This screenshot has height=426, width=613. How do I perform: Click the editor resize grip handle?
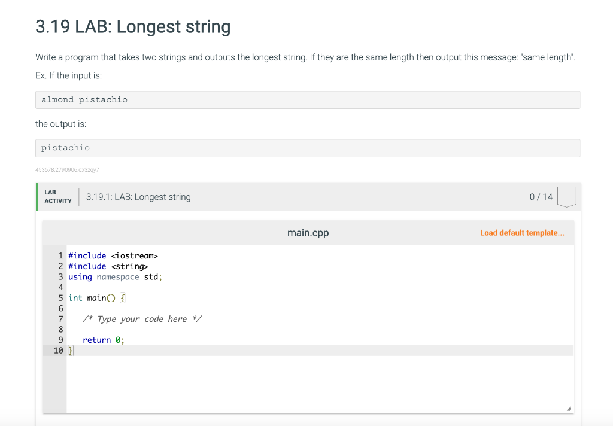pyautogui.click(x=568, y=408)
